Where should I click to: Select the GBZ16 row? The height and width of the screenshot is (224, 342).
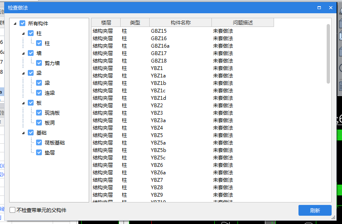coord(183,39)
